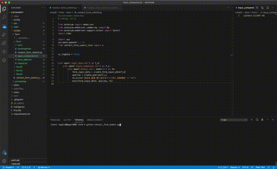
Task: Collapse the scripts folder
Action: (17, 31)
